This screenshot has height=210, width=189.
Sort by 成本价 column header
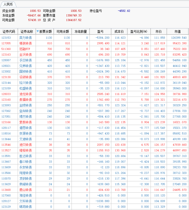click(119, 31)
